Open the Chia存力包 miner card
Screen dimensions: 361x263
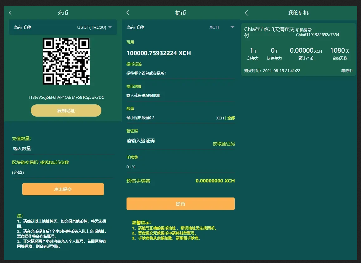pyautogui.click(x=298, y=50)
